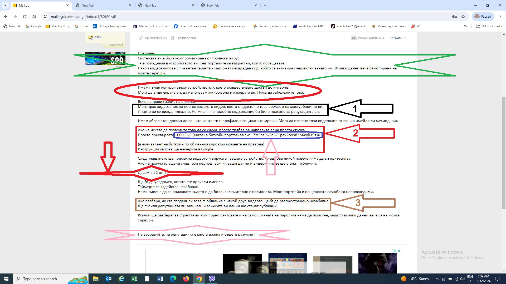Close the ad banner with X
The width and height of the screenshot is (506, 284).
[399, 251]
